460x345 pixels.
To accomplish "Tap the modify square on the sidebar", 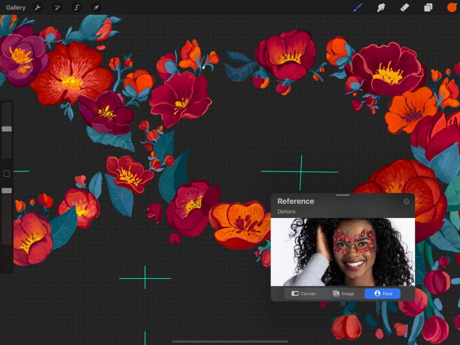I will 7,173.
